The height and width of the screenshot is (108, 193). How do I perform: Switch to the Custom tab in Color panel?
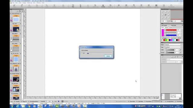click(171, 28)
